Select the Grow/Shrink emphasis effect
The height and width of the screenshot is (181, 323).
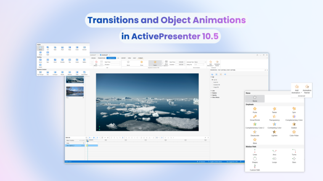pos(255,118)
